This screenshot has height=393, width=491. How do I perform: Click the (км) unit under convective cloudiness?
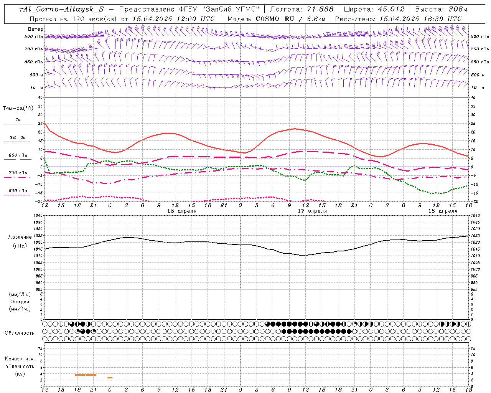[20, 374]
